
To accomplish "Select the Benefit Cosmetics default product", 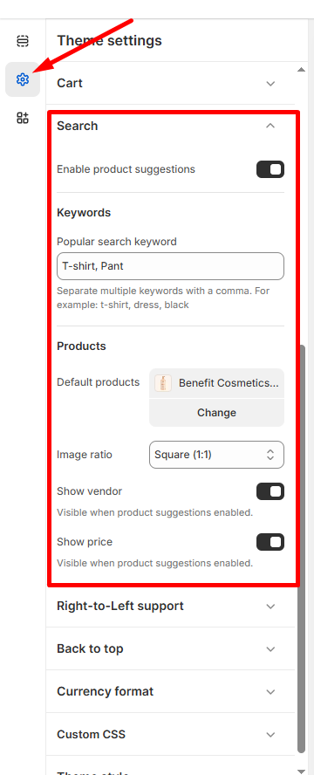I will 216,383.
